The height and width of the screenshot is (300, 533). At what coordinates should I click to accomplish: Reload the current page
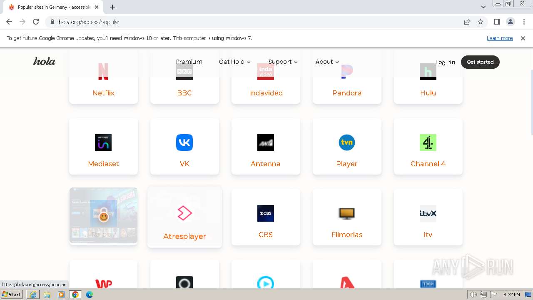36,22
